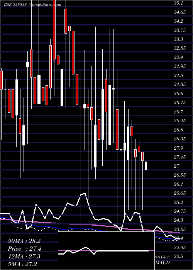The image size is (193, 270).
Task: Click the 32.85 price axis label
Action: tap(180, 48)
